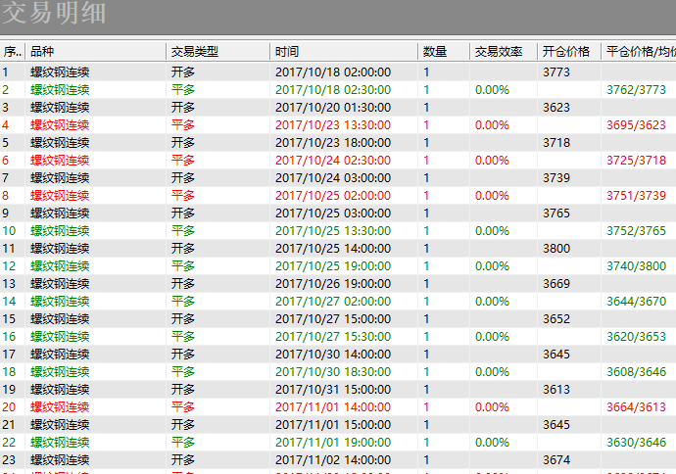676x474 pixels.
Task: Sort by the 交易类型 column header
Action: pyautogui.click(x=218, y=52)
